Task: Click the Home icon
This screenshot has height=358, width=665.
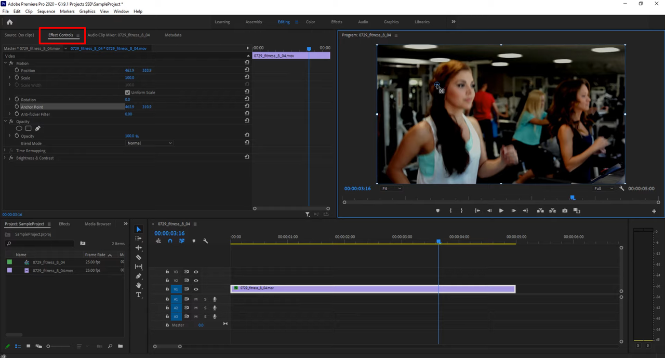Action: 9,22
